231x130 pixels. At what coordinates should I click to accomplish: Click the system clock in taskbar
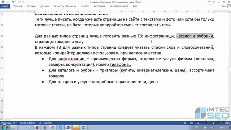[x=222, y=127]
